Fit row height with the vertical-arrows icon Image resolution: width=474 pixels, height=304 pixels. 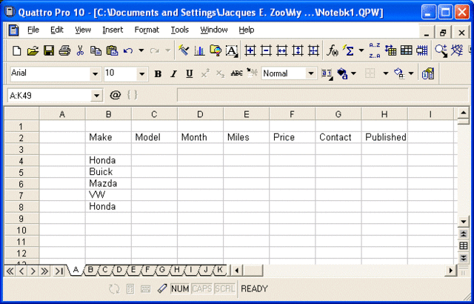(298, 50)
